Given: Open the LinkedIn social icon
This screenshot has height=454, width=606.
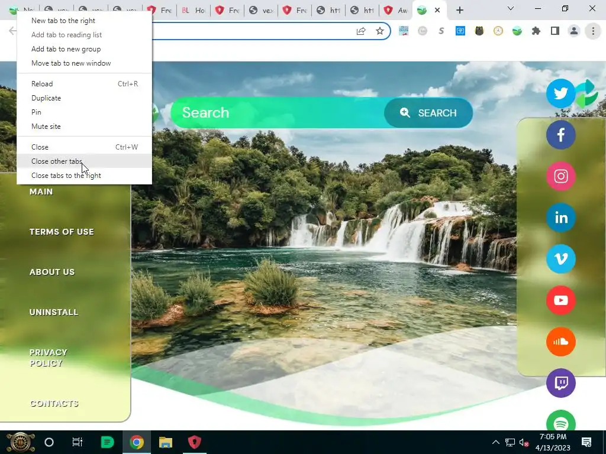Looking at the screenshot, I should click(560, 218).
